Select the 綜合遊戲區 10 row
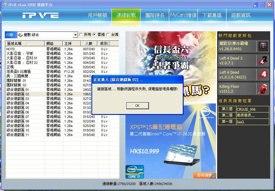275x191 pixels. tap(62, 130)
